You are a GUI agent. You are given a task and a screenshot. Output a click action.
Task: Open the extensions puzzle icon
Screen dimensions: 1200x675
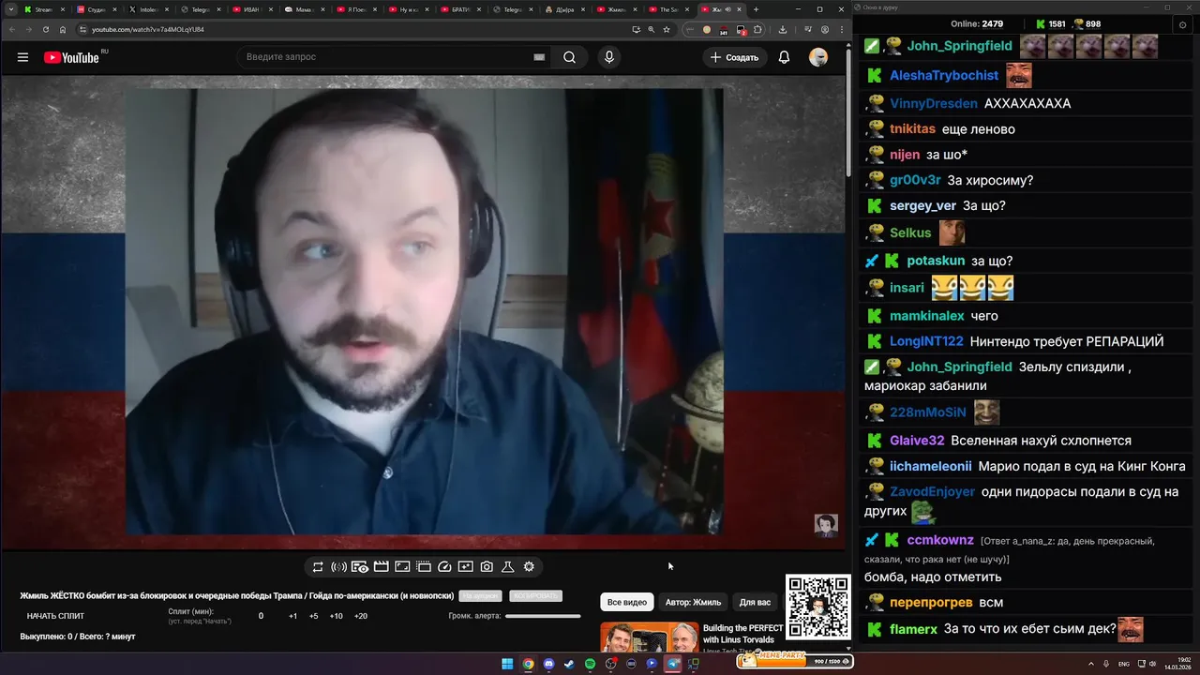(x=757, y=29)
